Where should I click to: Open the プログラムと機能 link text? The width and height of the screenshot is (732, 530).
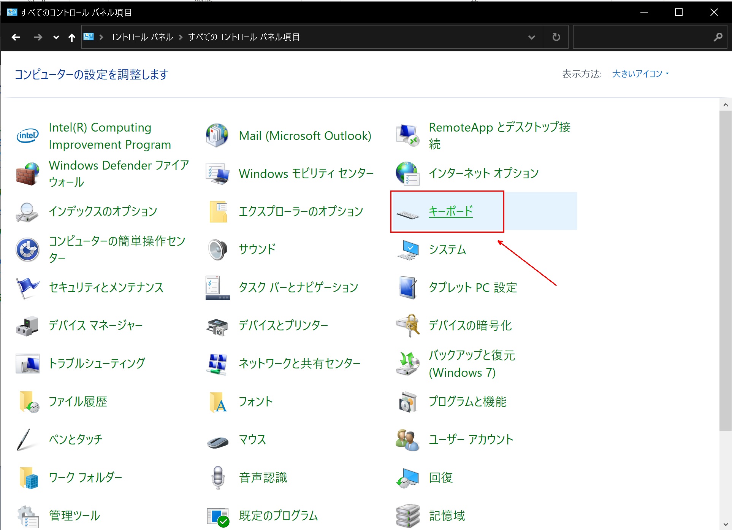click(x=467, y=401)
